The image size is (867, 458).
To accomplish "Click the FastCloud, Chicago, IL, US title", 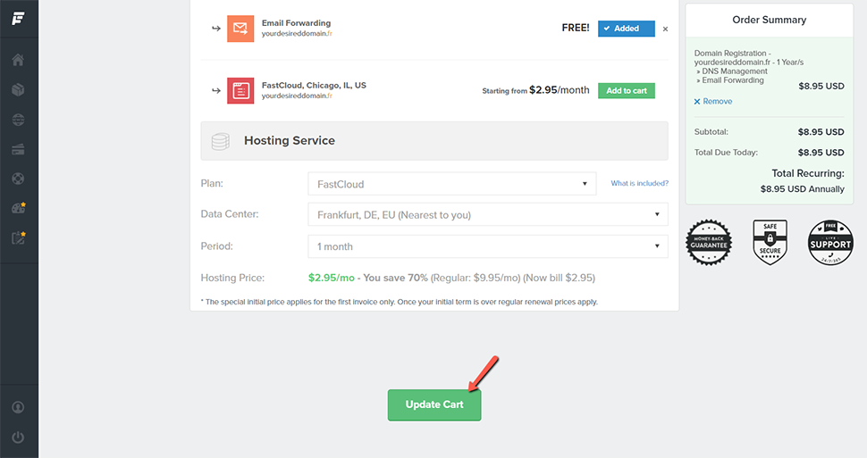I will pyautogui.click(x=314, y=85).
